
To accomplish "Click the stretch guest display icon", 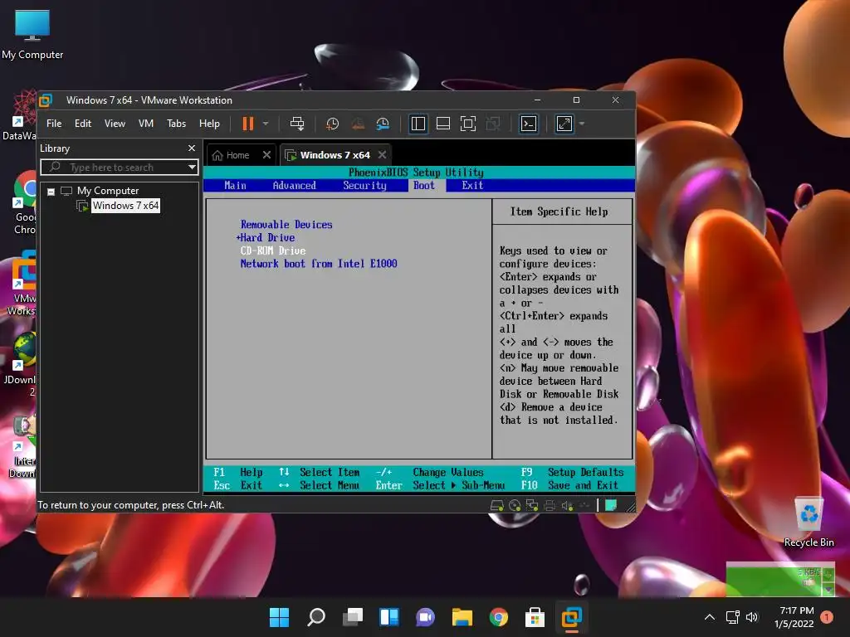I will [564, 124].
